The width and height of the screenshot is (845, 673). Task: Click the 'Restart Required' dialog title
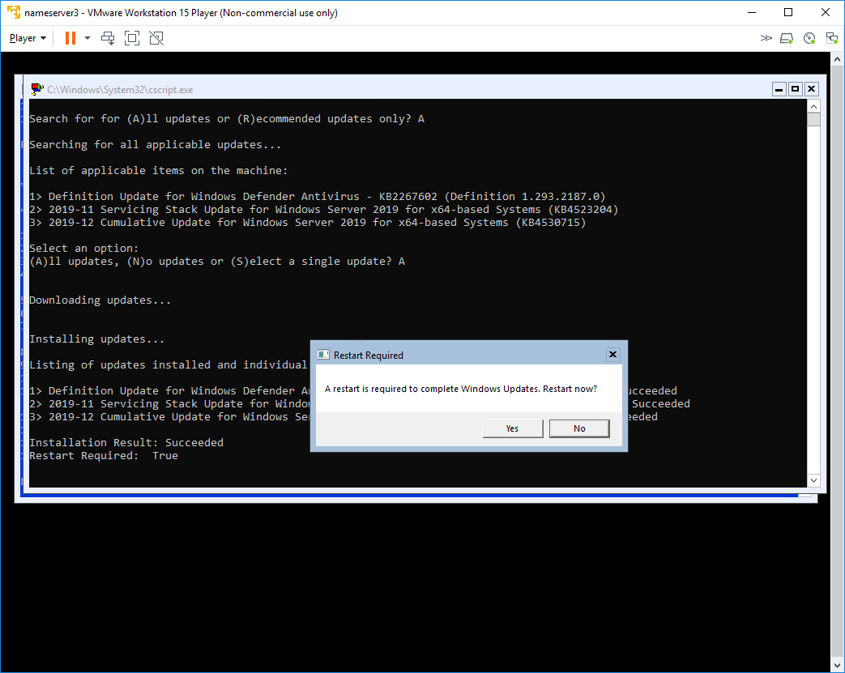[x=369, y=356]
